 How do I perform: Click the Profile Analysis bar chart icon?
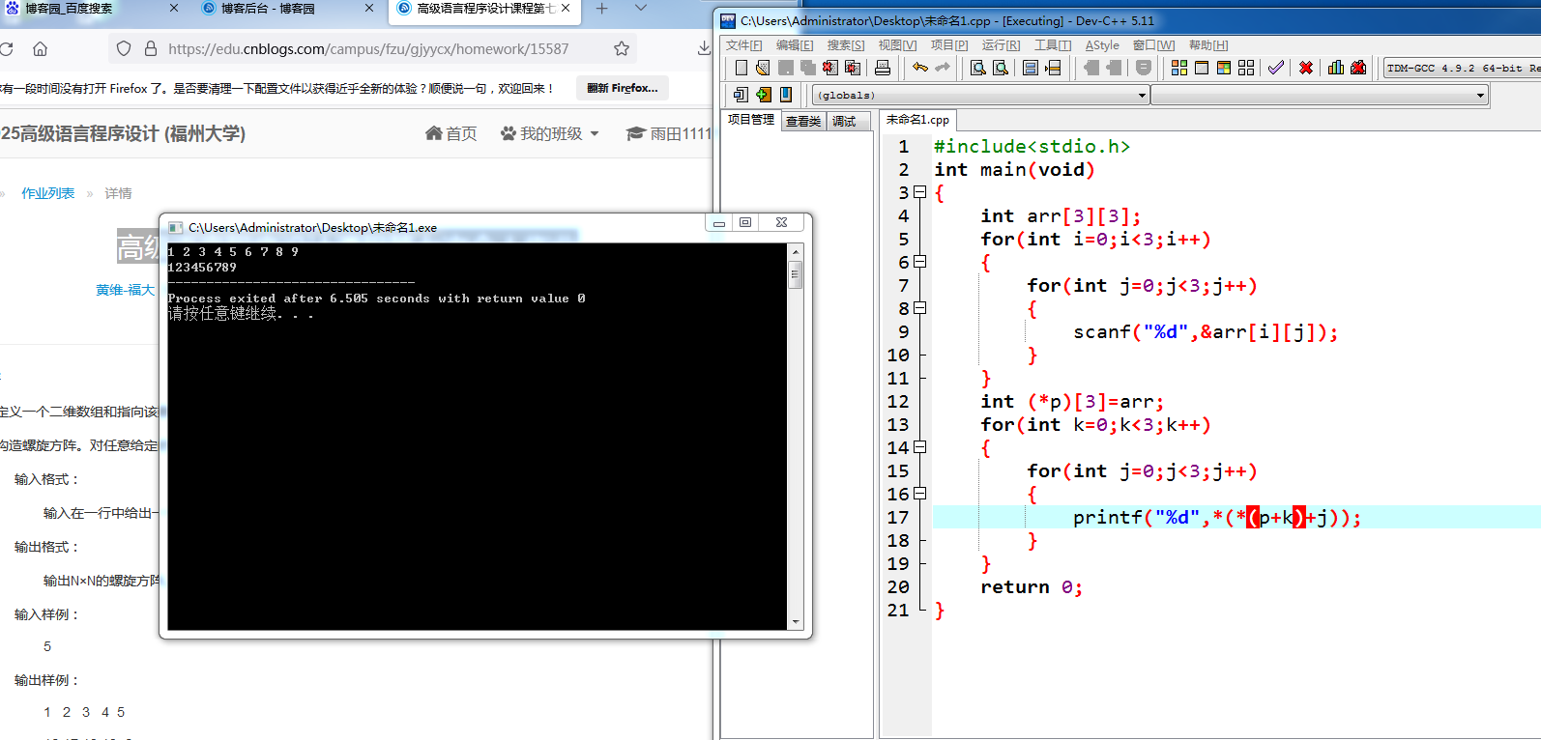(1336, 68)
